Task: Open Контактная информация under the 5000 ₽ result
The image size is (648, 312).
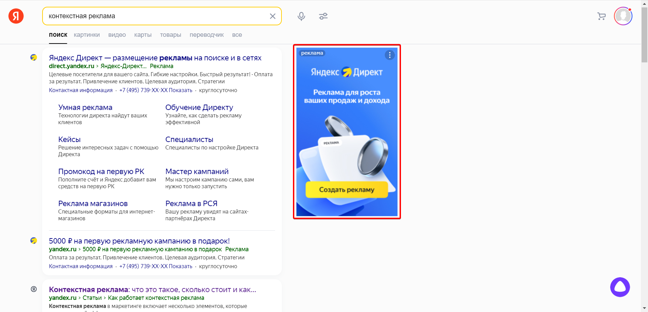Action: pyautogui.click(x=81, y=266)
